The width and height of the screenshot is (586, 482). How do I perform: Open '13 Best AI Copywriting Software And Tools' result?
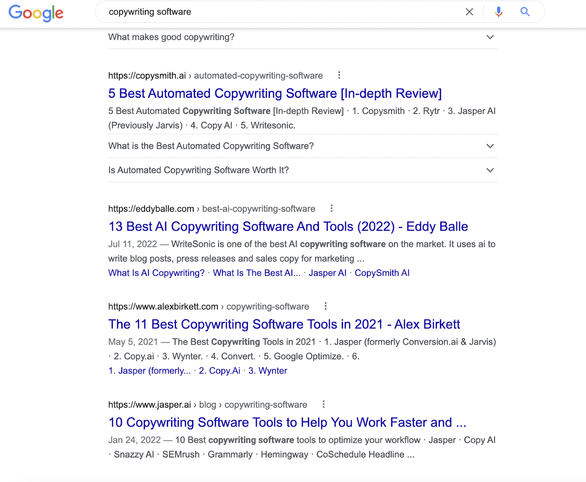[x=288, y=226]
